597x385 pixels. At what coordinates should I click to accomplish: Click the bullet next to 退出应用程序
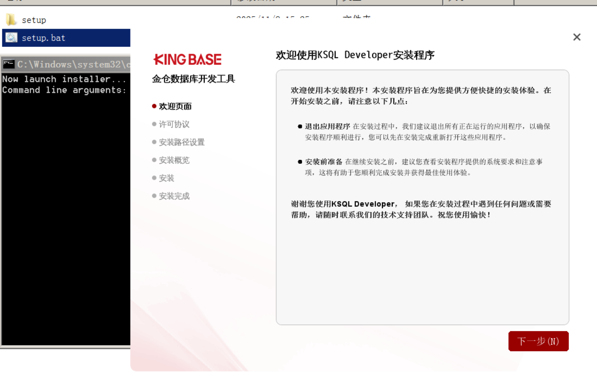tap(300, 126)
